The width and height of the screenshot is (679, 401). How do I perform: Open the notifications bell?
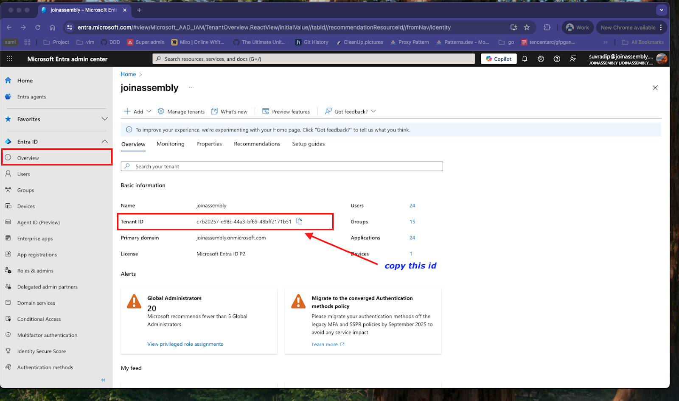525,59
